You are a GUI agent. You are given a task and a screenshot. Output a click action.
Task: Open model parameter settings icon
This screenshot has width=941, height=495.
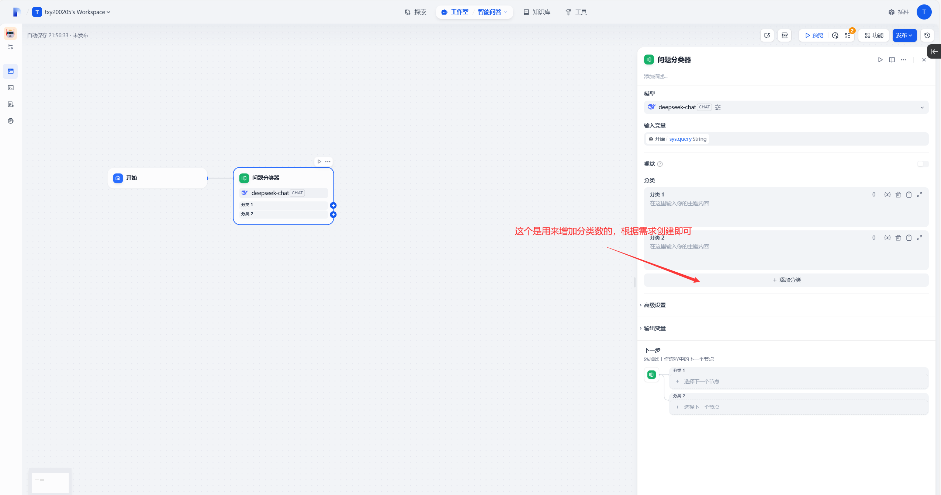coord(718,107)
